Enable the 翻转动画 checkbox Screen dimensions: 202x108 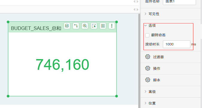click(x=147, y=35)
